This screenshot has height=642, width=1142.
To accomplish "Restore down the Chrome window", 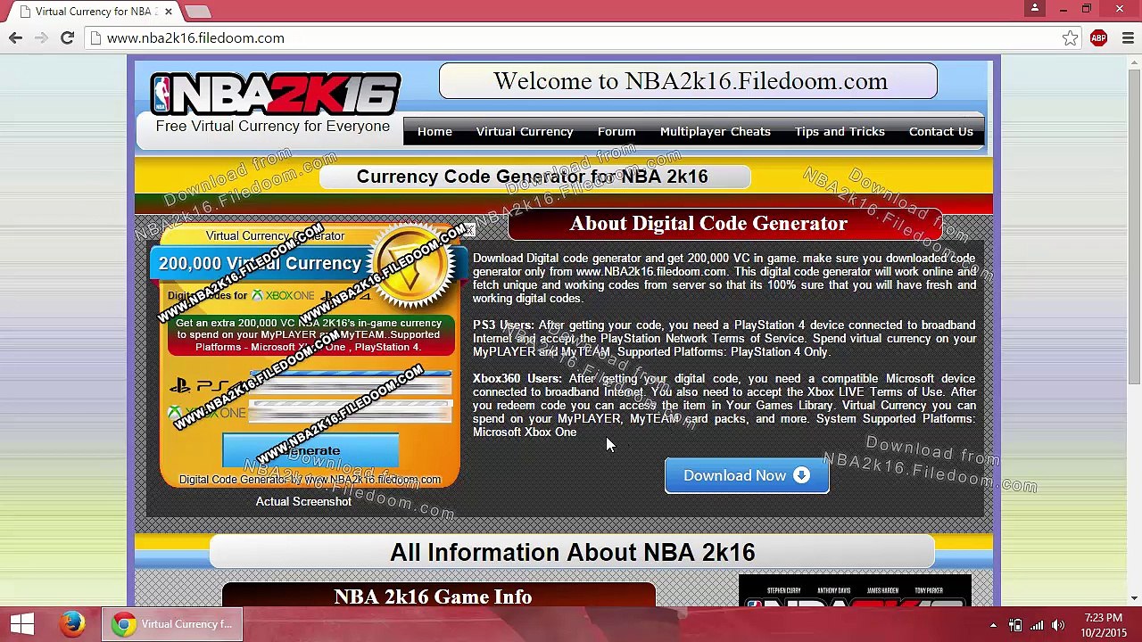I will (x=1087, y=9).
